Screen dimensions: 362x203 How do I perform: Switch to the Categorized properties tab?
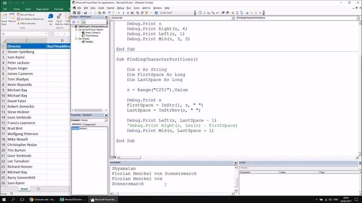89,124
